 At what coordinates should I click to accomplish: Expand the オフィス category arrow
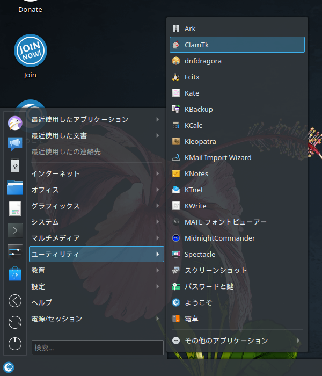tap(157, 190)
